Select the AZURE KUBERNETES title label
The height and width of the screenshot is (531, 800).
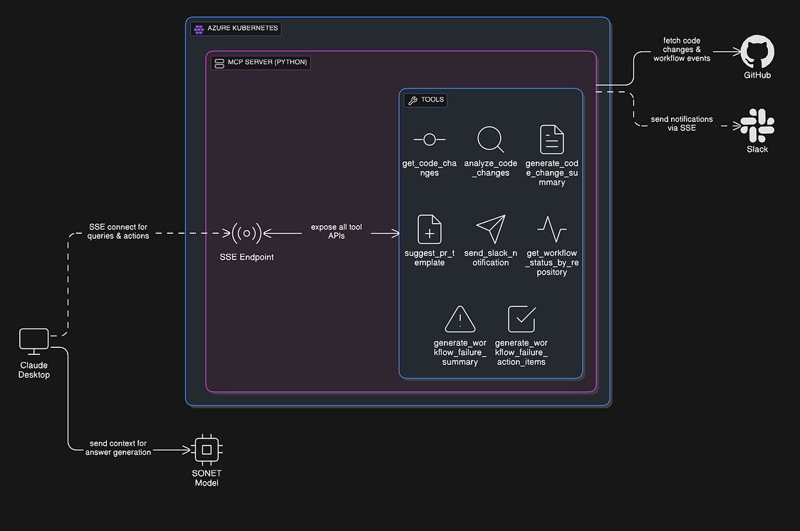coord(242,28)
